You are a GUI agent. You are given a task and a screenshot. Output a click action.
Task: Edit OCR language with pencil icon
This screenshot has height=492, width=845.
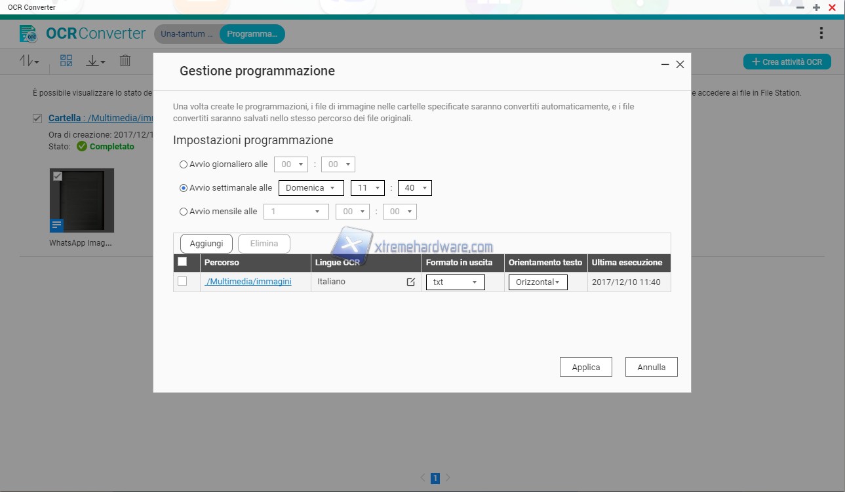411,282
